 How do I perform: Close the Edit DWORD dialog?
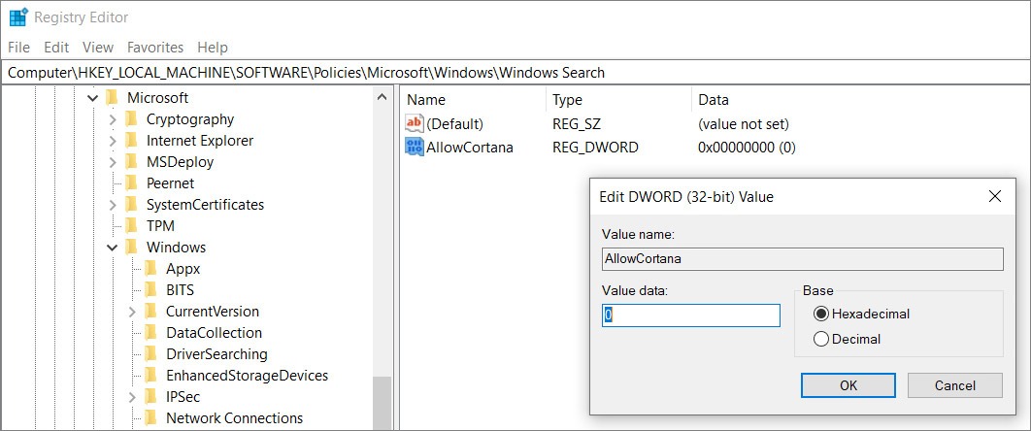point(995,196)
